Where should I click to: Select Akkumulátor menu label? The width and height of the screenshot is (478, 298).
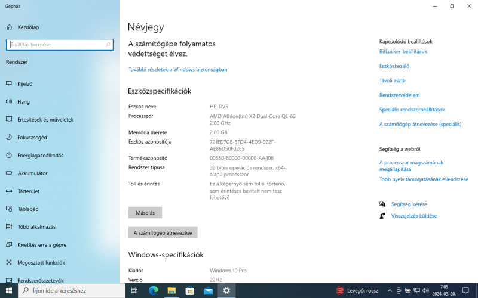coord(32,173)
